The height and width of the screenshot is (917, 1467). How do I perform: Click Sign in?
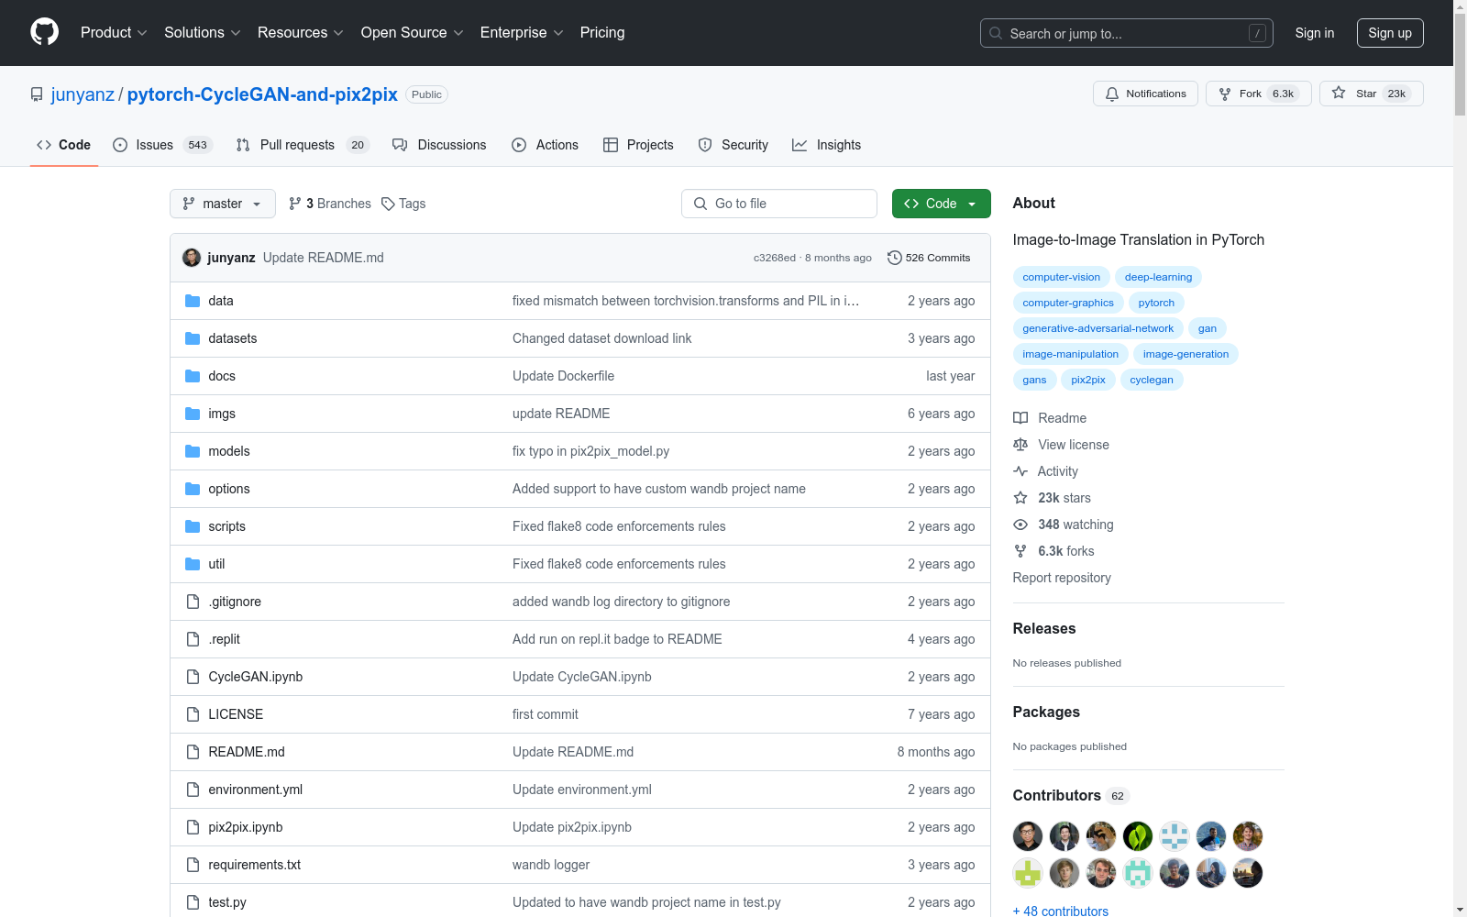pos(1314,33)
